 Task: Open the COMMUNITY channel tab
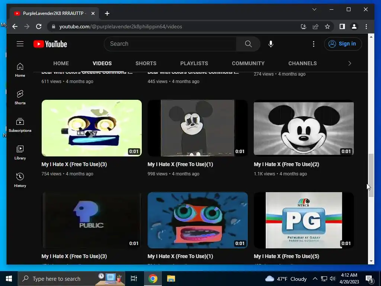[248, 63]
